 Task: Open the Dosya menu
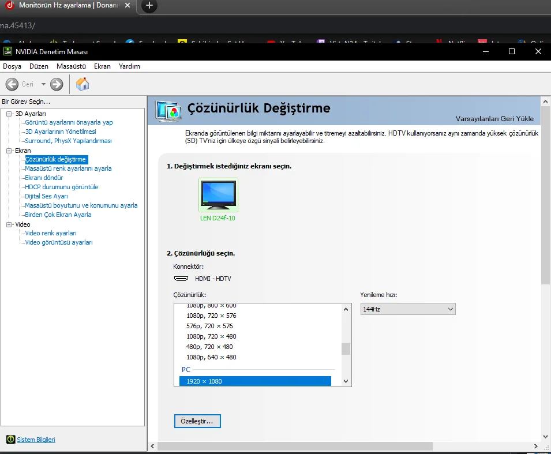(x=12, y=66)
